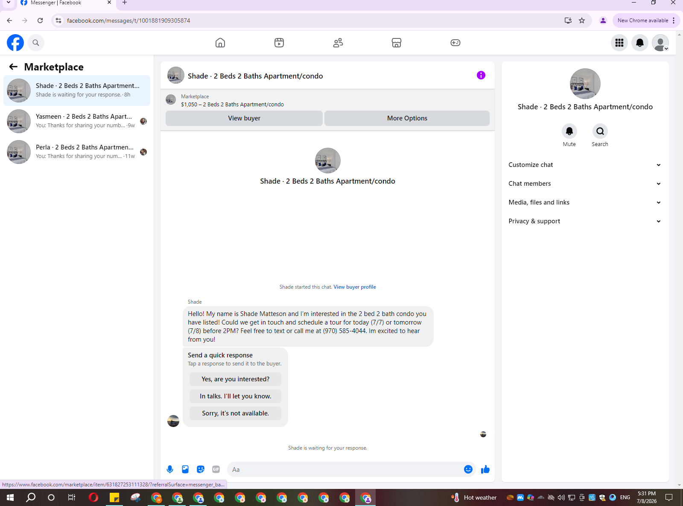Open the Gaming controller icon
This screenshot has height=506, width=683.
point(455,43)
